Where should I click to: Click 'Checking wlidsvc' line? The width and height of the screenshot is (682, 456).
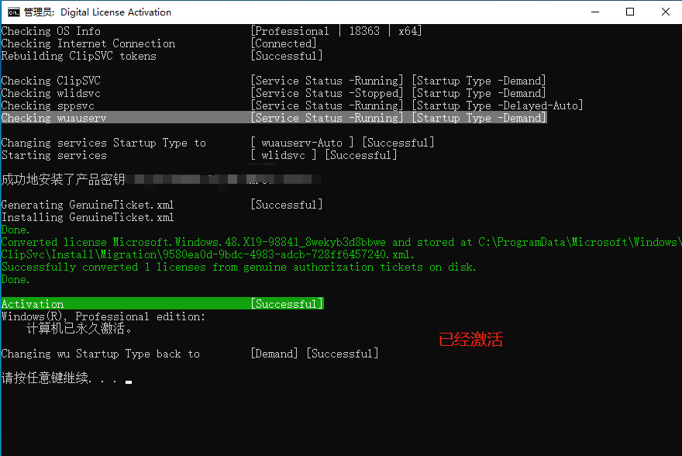(51, 94)
